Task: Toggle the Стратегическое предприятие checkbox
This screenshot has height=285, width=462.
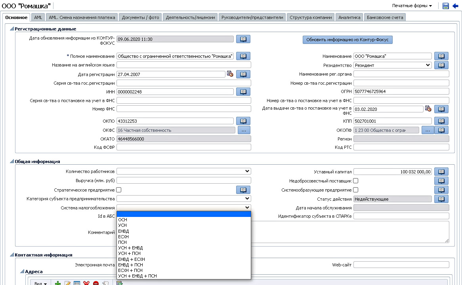Action: click(119, 190)
